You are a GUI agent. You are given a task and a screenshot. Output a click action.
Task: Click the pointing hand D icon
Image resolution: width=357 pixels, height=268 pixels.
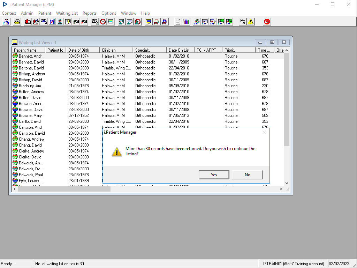click(x=76, y=22)
